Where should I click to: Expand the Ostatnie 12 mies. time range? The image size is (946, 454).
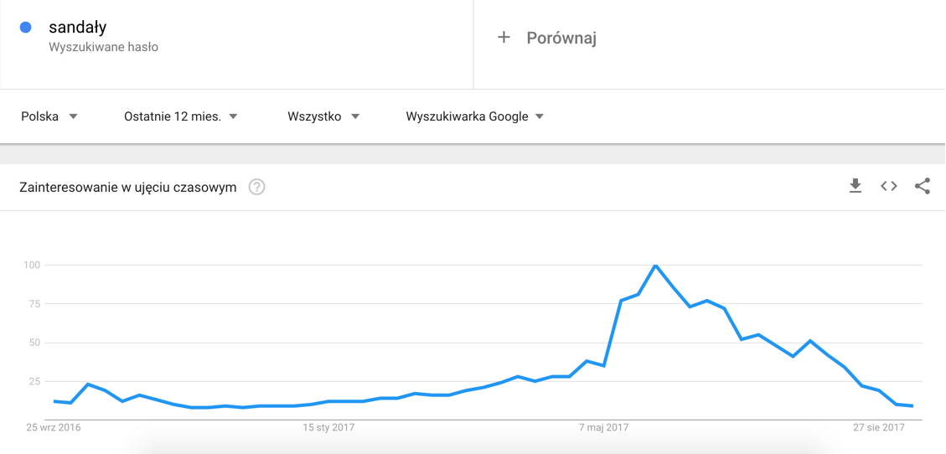(x=180, y=116)
